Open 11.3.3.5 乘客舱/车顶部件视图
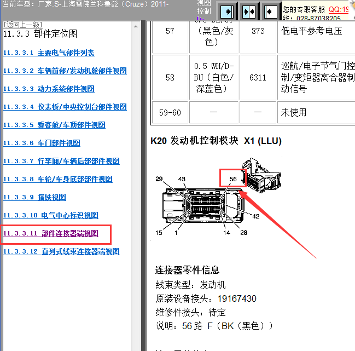The height and width of the screenshot is (351, 355). pos(54,125)
